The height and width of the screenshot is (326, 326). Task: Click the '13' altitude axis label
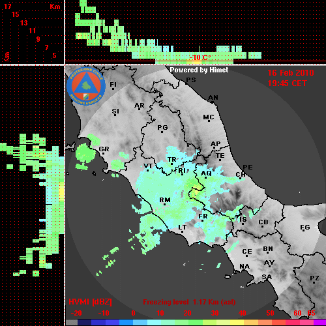tap(24, 23)
